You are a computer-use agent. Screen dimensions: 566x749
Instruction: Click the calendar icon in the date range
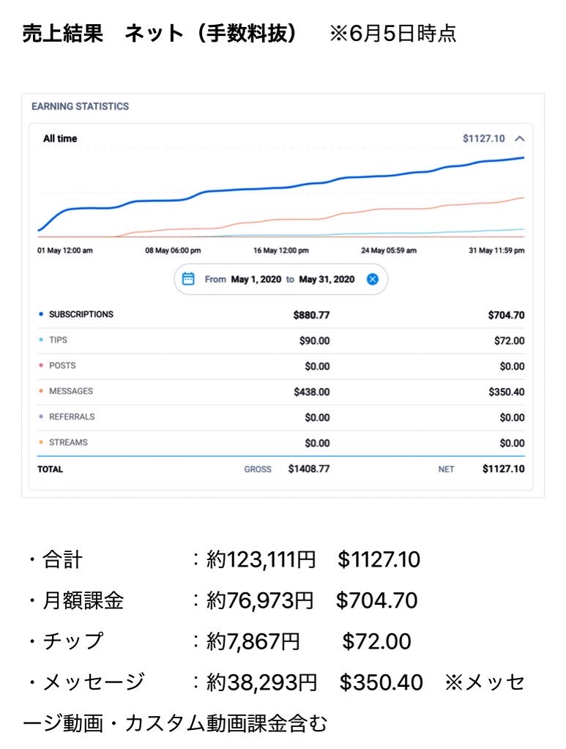tap(188, 279)
